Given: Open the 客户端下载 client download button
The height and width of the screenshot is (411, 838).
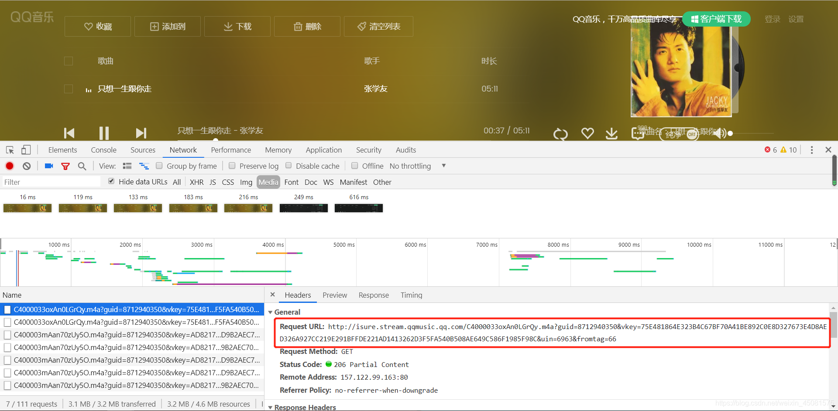Looking at the screenshot, I should 716,19.
